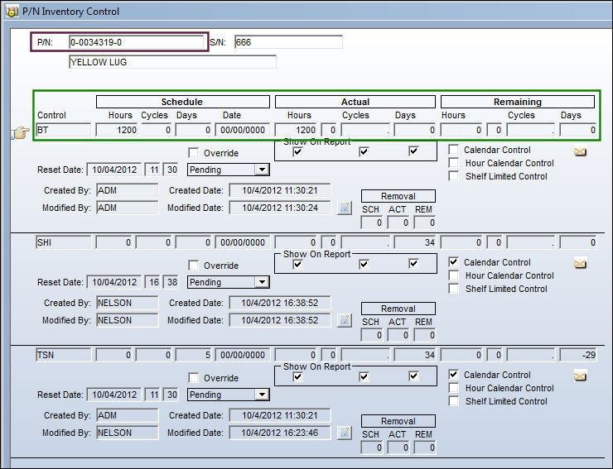Uncheck Calendar Control for SHI
Viewport: 613px width, 469px height.
[x=453, y=262]
